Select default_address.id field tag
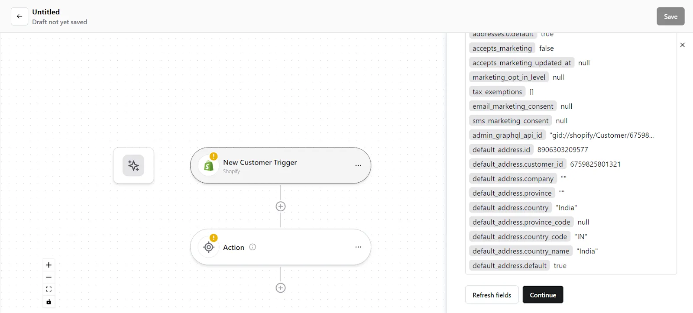Viewport: 693px width, 313px height. [501, 150]
